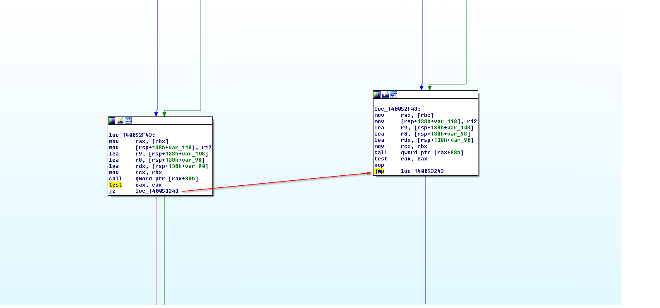Click var_108 operand in the jmp block
The height and width of the screenshot is (308, 660).
(x=459, y=128)
